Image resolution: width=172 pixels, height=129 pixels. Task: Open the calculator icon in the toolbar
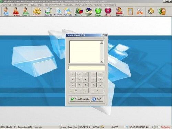pos(130,11)
